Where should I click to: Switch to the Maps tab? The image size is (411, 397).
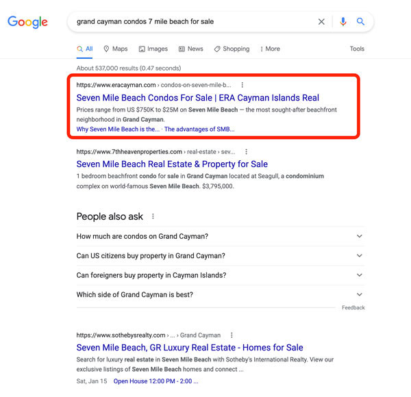click(116, 49)
